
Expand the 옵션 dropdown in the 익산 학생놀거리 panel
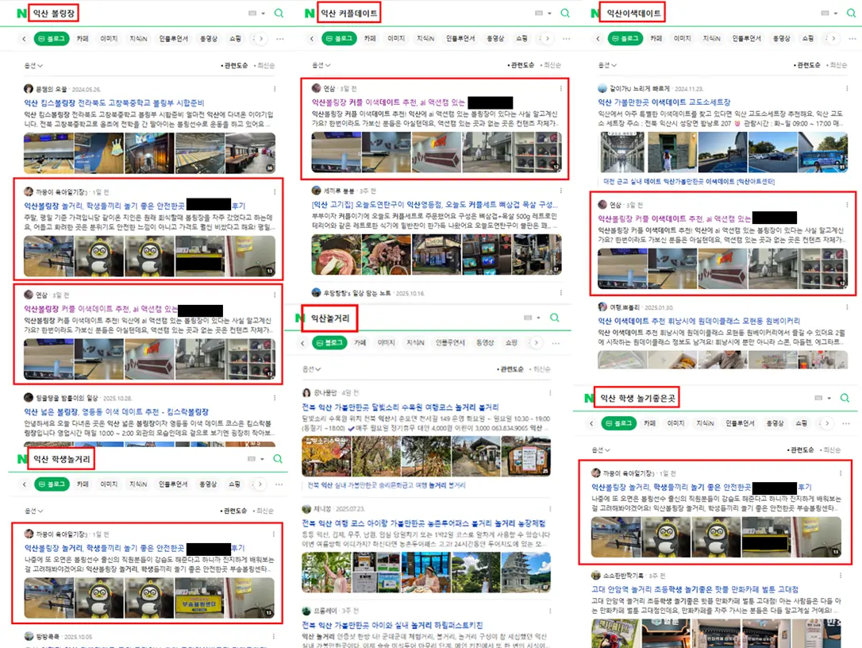34,511
